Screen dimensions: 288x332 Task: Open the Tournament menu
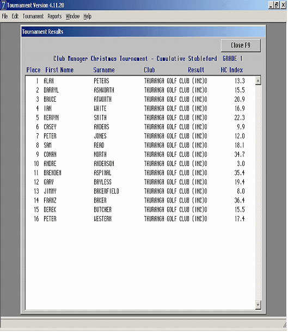[x=33, y=16]
